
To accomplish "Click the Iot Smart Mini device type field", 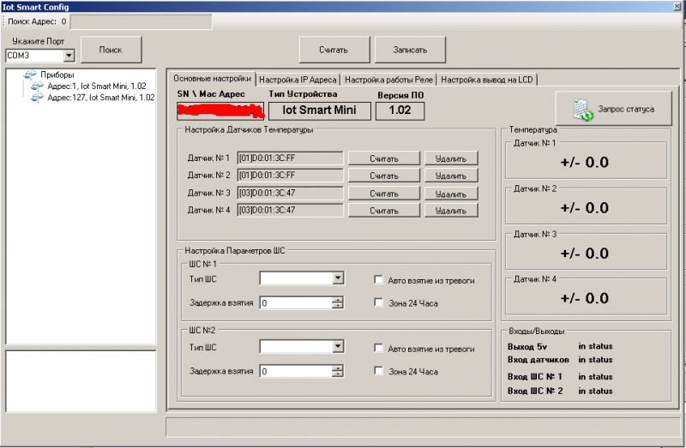I will (319, 111).
